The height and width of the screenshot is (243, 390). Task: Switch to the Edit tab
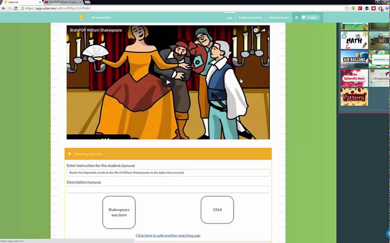click(229, 18)
